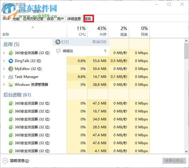Click the 0.5 MB/秒 disk cell

[x=119, y=61]
